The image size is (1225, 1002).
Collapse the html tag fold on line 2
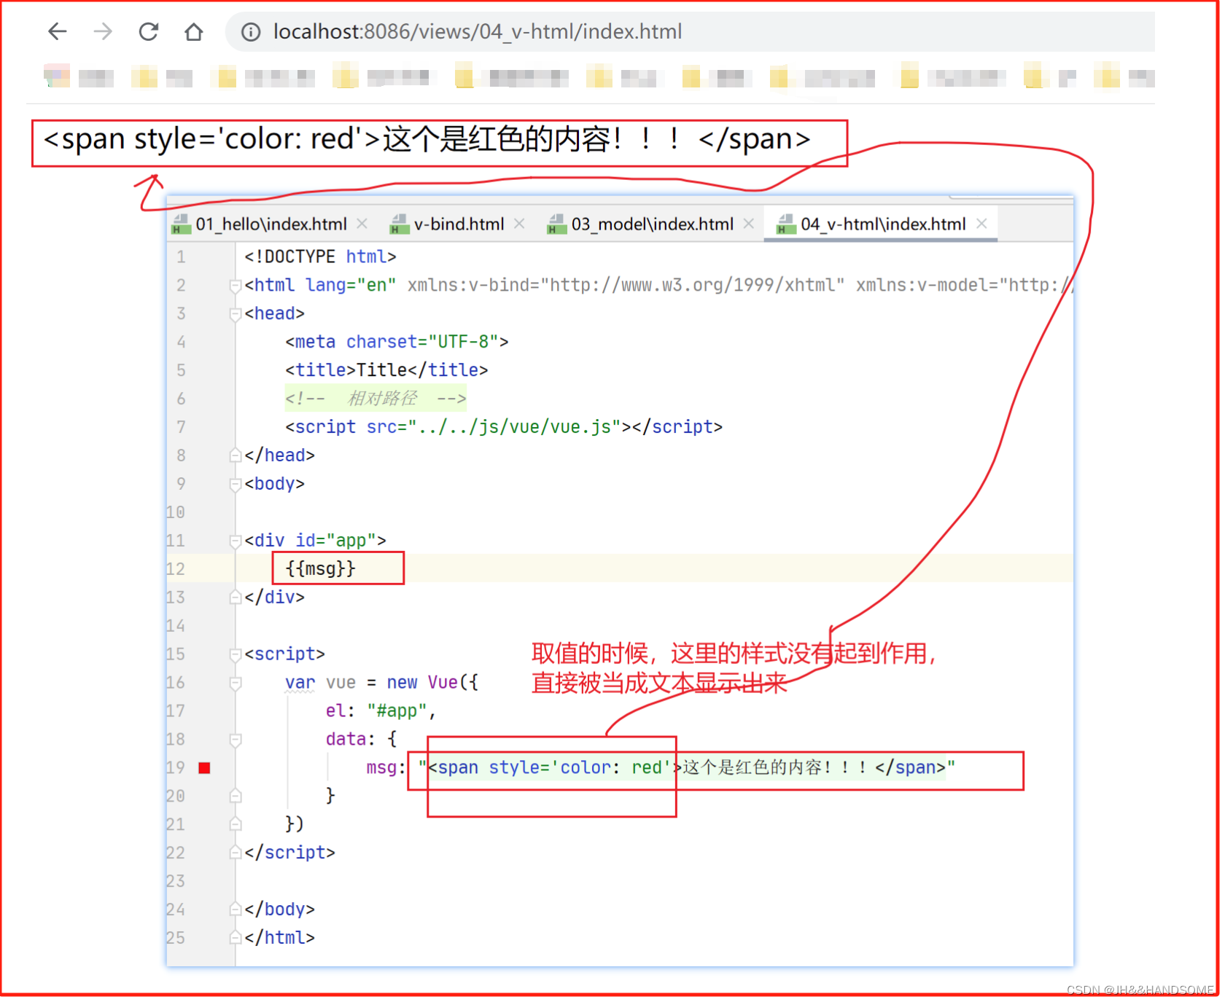click(x=235, y=286)
